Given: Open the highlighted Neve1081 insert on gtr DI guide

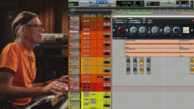Looking at the screenshot, I should (86, 34).
